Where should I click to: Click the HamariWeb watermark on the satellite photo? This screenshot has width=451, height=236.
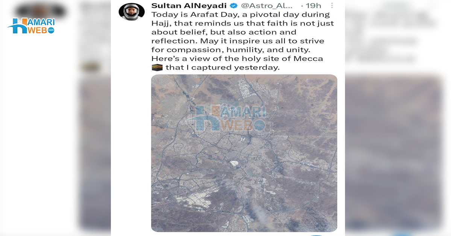pyautogui.click(x=229, y=118)
